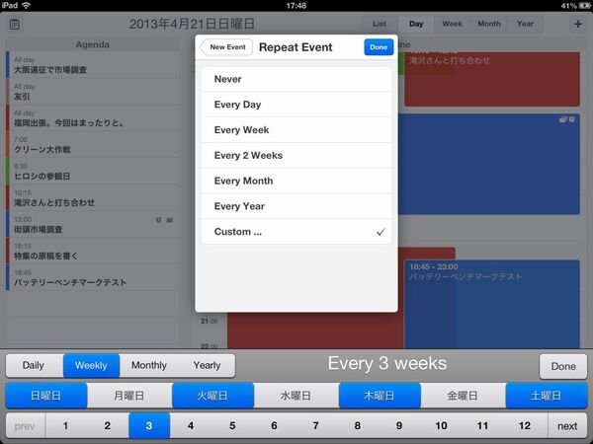Set interval to 3

149,426
